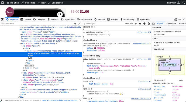Open the Application tab
The image size is (186, 102).
pos(143,19)
